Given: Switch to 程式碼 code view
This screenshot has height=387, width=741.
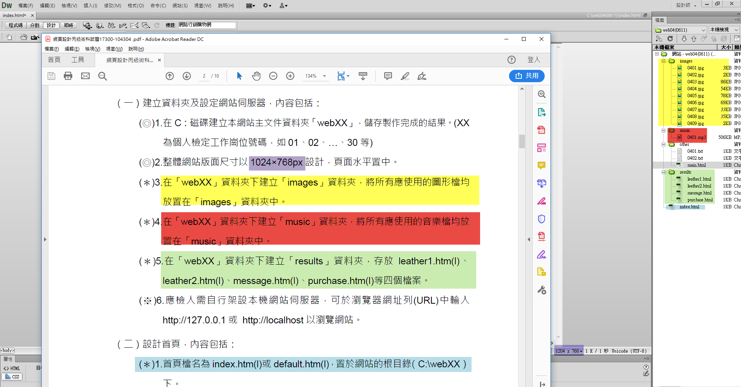Looking at the screenshot, I should [x=15, y=25].
